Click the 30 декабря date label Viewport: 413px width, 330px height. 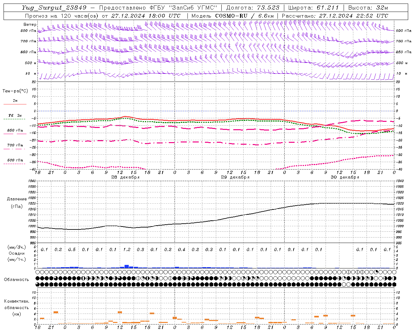345,177
